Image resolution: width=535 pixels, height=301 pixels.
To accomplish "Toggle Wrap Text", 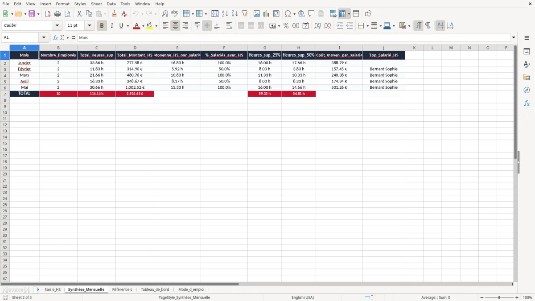I will [229, 26].
